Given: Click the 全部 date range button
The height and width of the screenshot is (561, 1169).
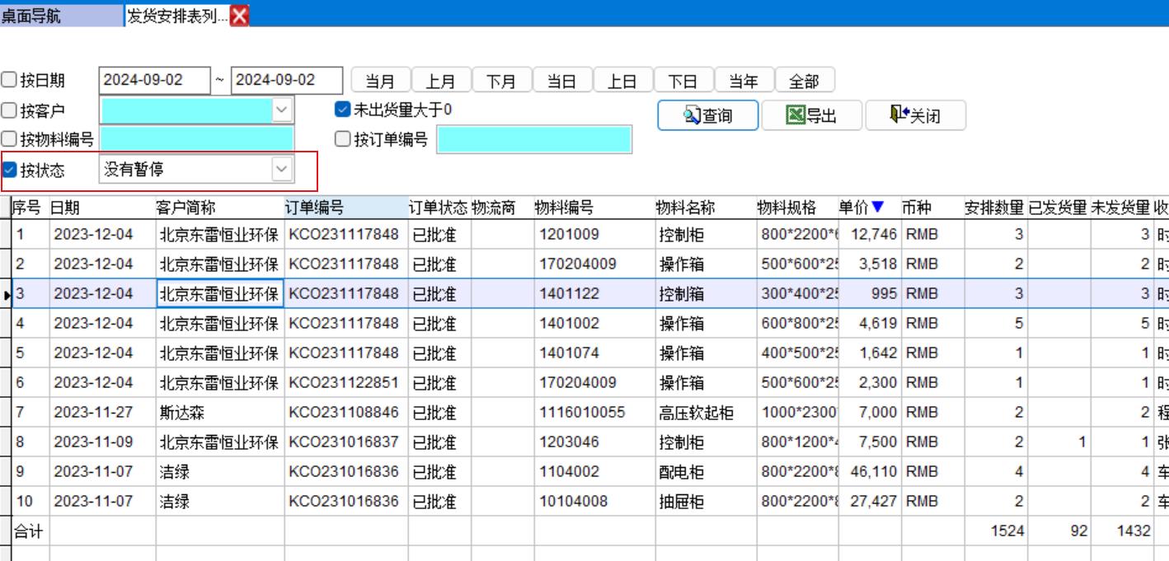Looking at the screenshot, I should [804, 81].
